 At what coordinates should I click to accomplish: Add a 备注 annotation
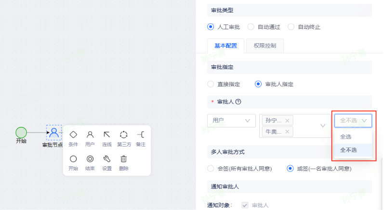[x=140, y=135]
